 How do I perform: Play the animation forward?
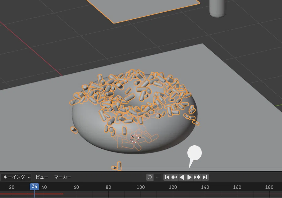tap(190, 177)
